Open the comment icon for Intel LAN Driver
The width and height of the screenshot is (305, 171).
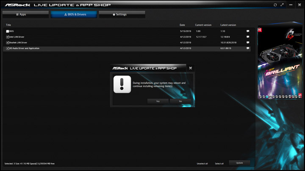(x=248, y=37)
